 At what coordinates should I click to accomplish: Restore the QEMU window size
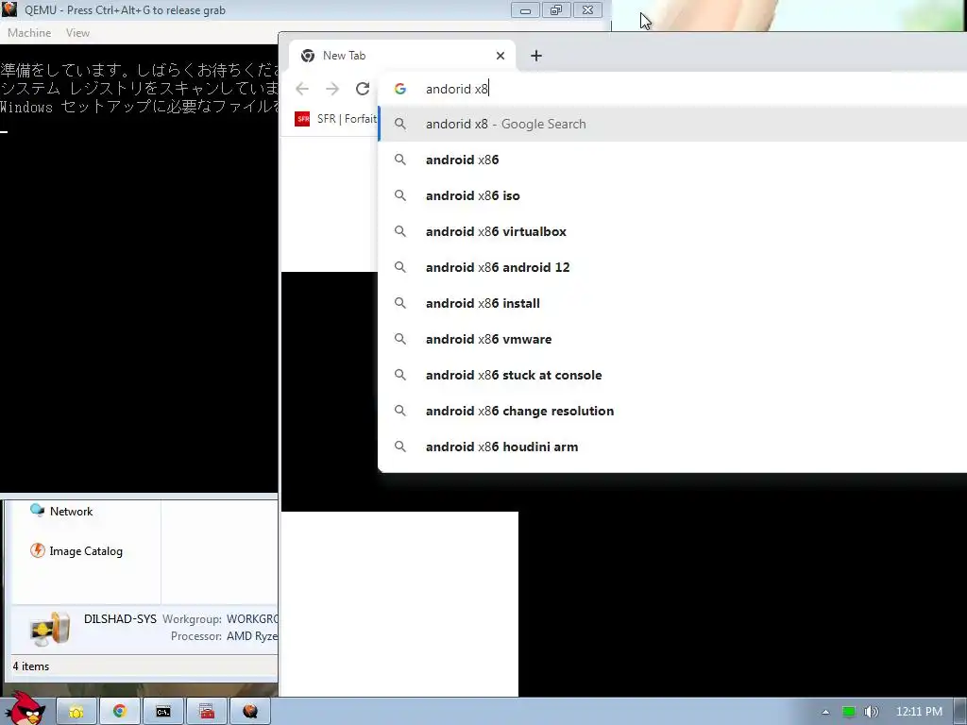(x=556, y=9)
